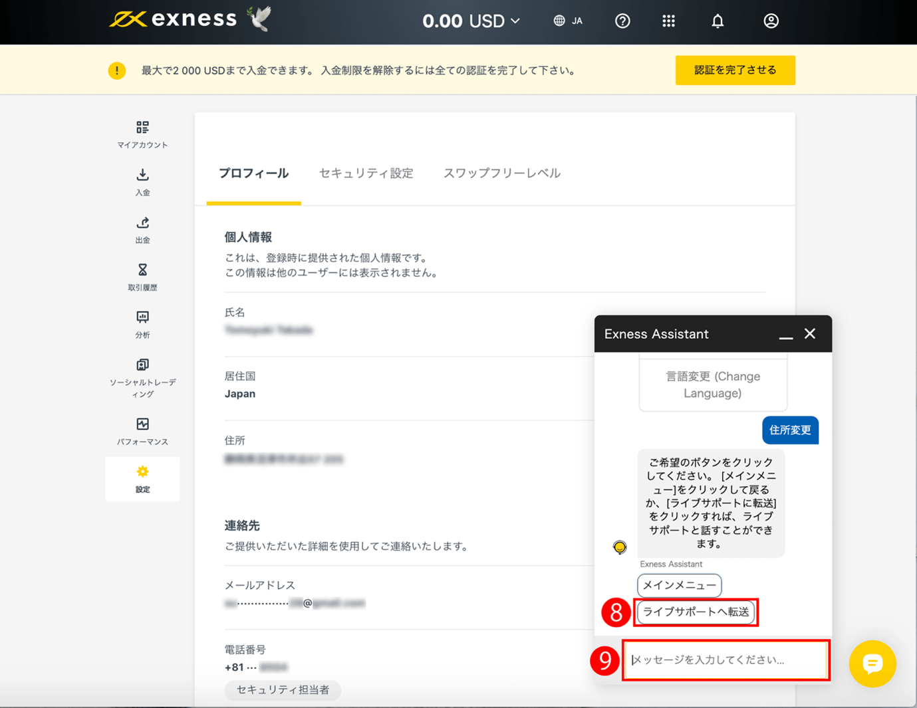
Task: Open 取引履歴 in sidebar
Action: (142, 278)
